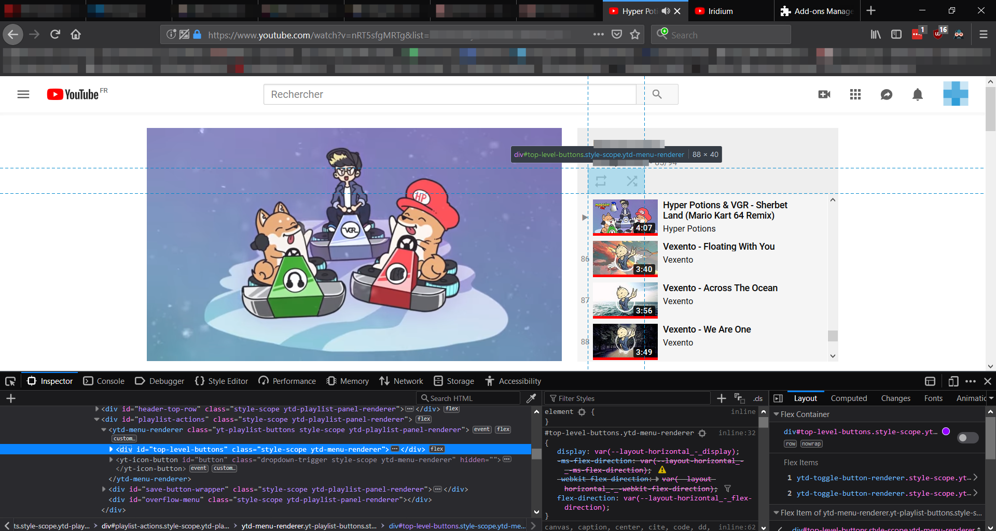
Task: Click the playlist loop icon
Action: point(601,181)
